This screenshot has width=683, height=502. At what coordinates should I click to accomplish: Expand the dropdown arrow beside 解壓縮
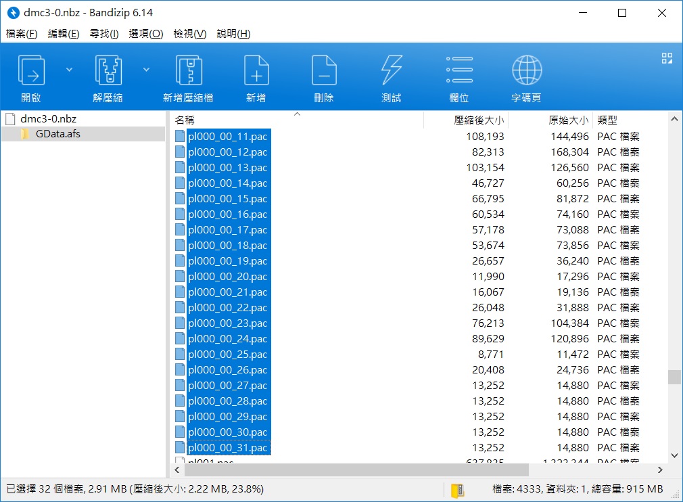point(146,69)
